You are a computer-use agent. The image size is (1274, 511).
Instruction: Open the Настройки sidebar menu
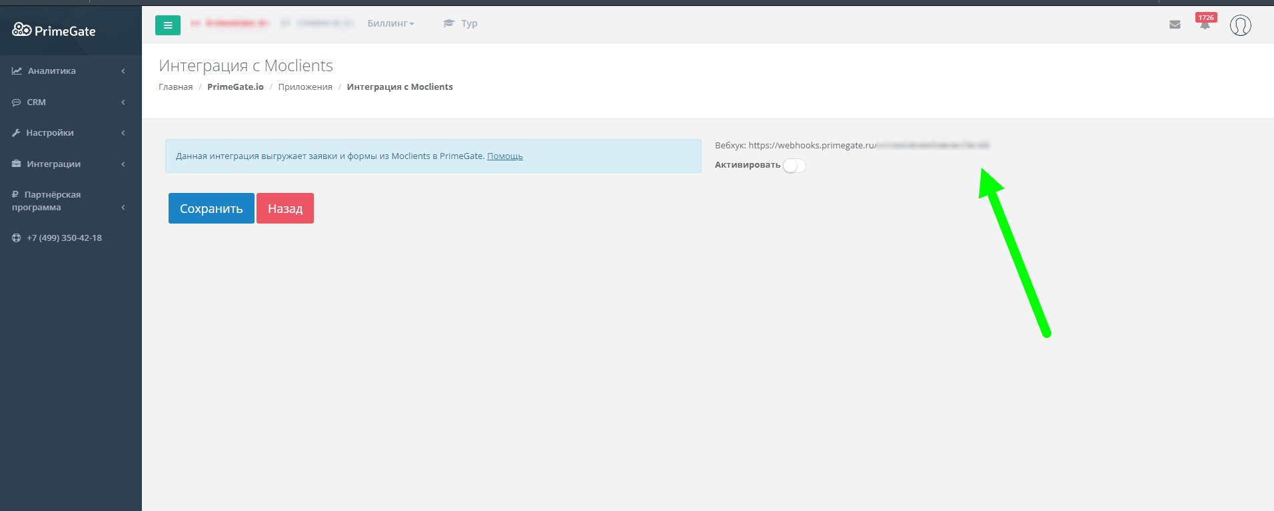pyautogui.click(x=71, y=133)
